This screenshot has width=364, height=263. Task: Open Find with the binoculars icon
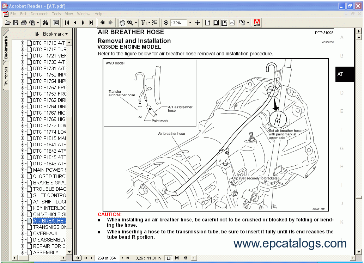tap(45, 23)
